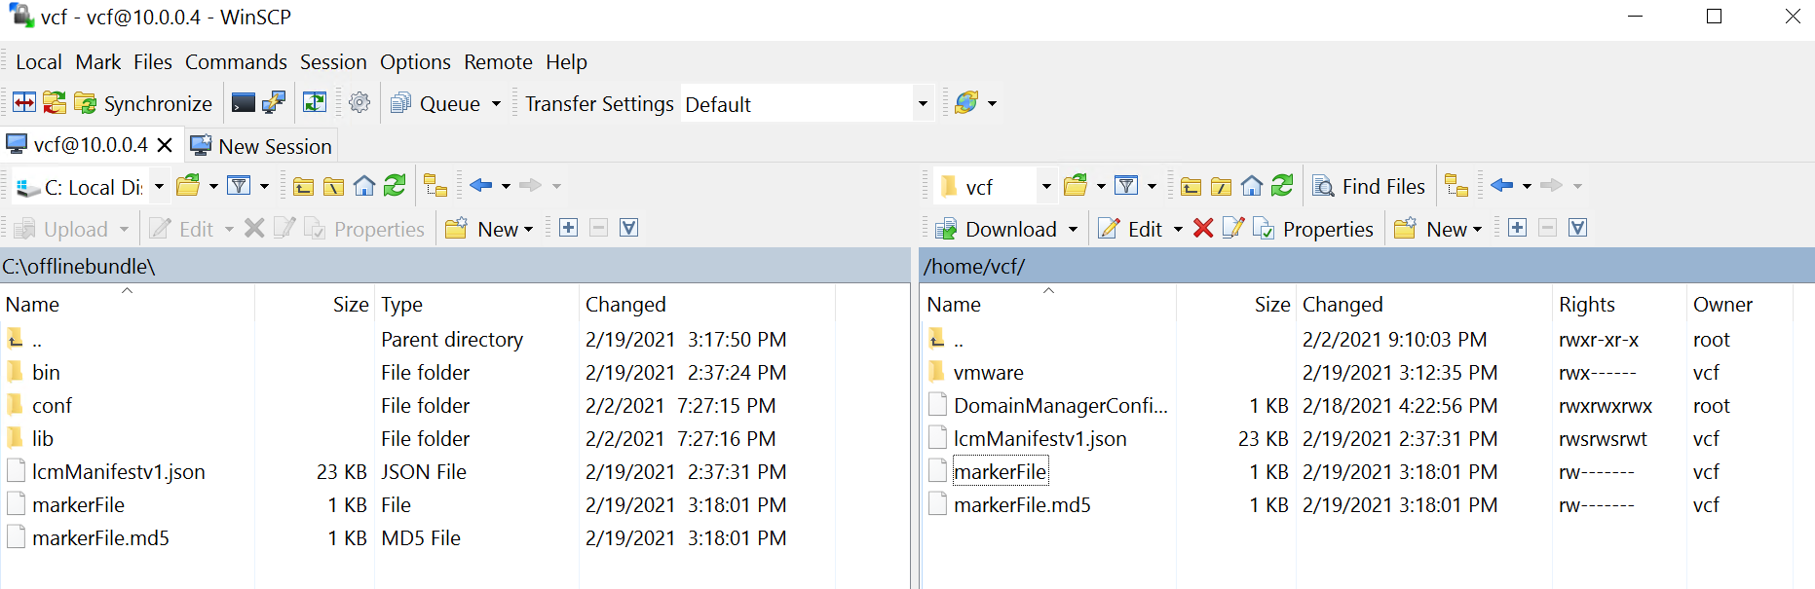Click the Find Files button

pos(1370,186)
